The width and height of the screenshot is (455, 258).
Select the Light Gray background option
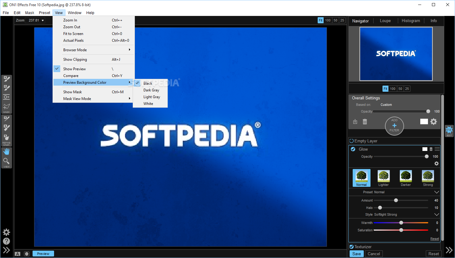point(150,97)
